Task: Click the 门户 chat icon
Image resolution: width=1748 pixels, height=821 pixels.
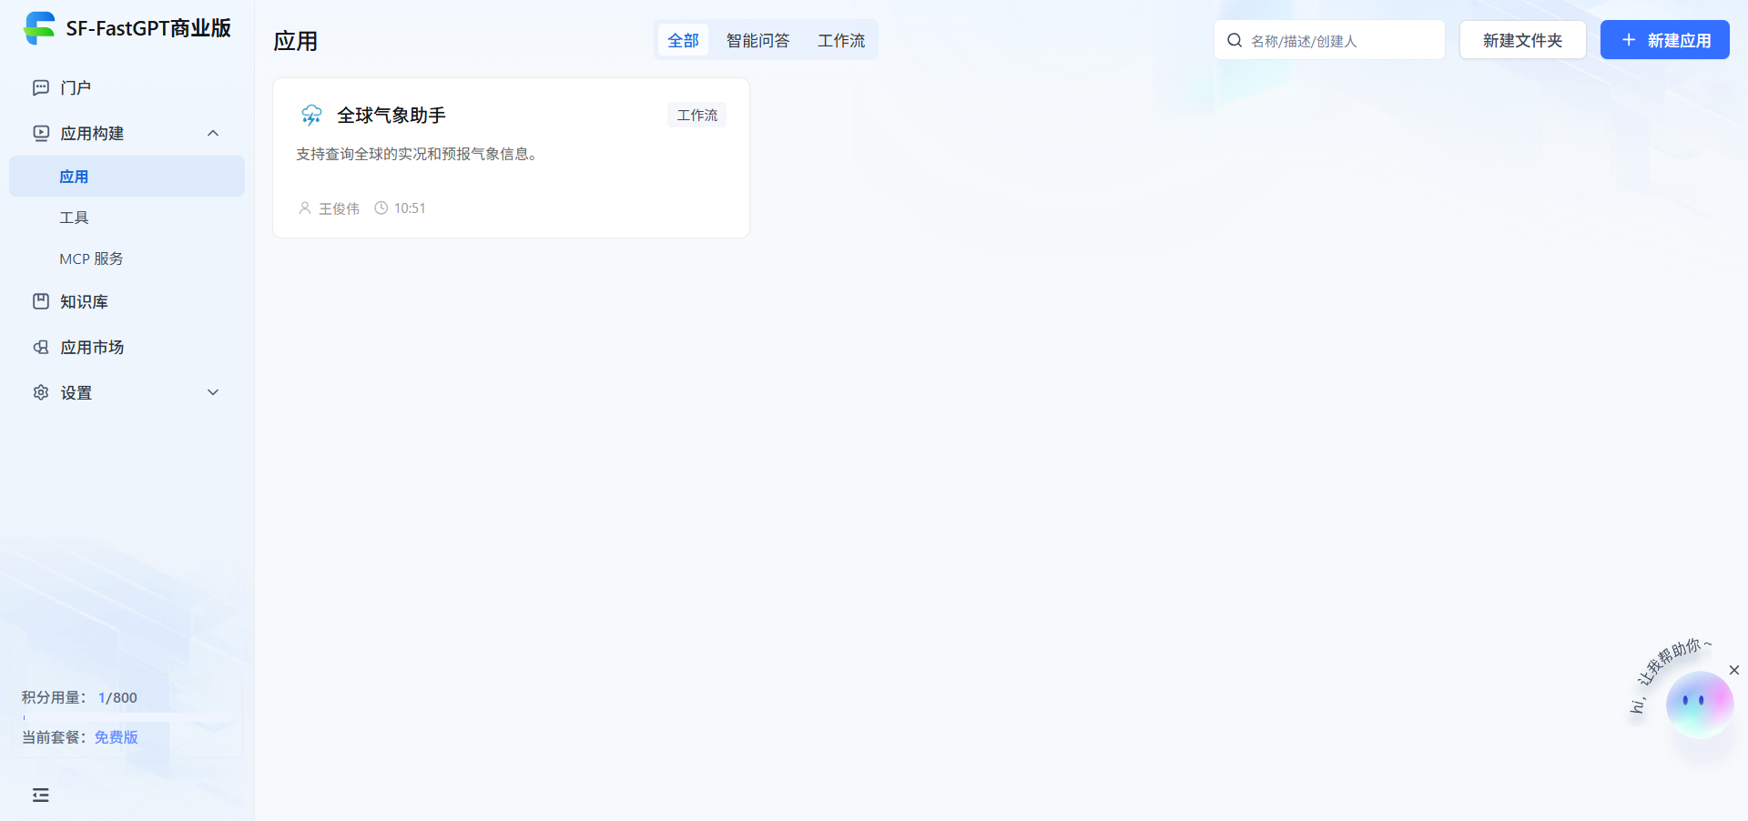Action: (x=41, y=87)
